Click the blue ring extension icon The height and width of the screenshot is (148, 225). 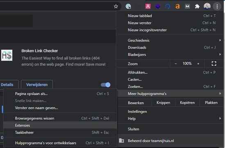pos(168,7)
